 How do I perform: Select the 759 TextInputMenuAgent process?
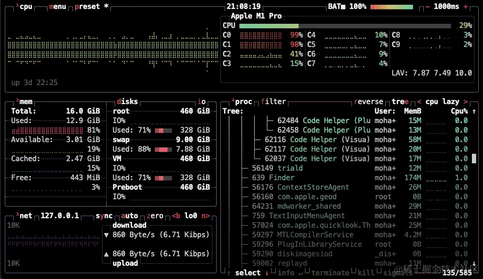347,216
